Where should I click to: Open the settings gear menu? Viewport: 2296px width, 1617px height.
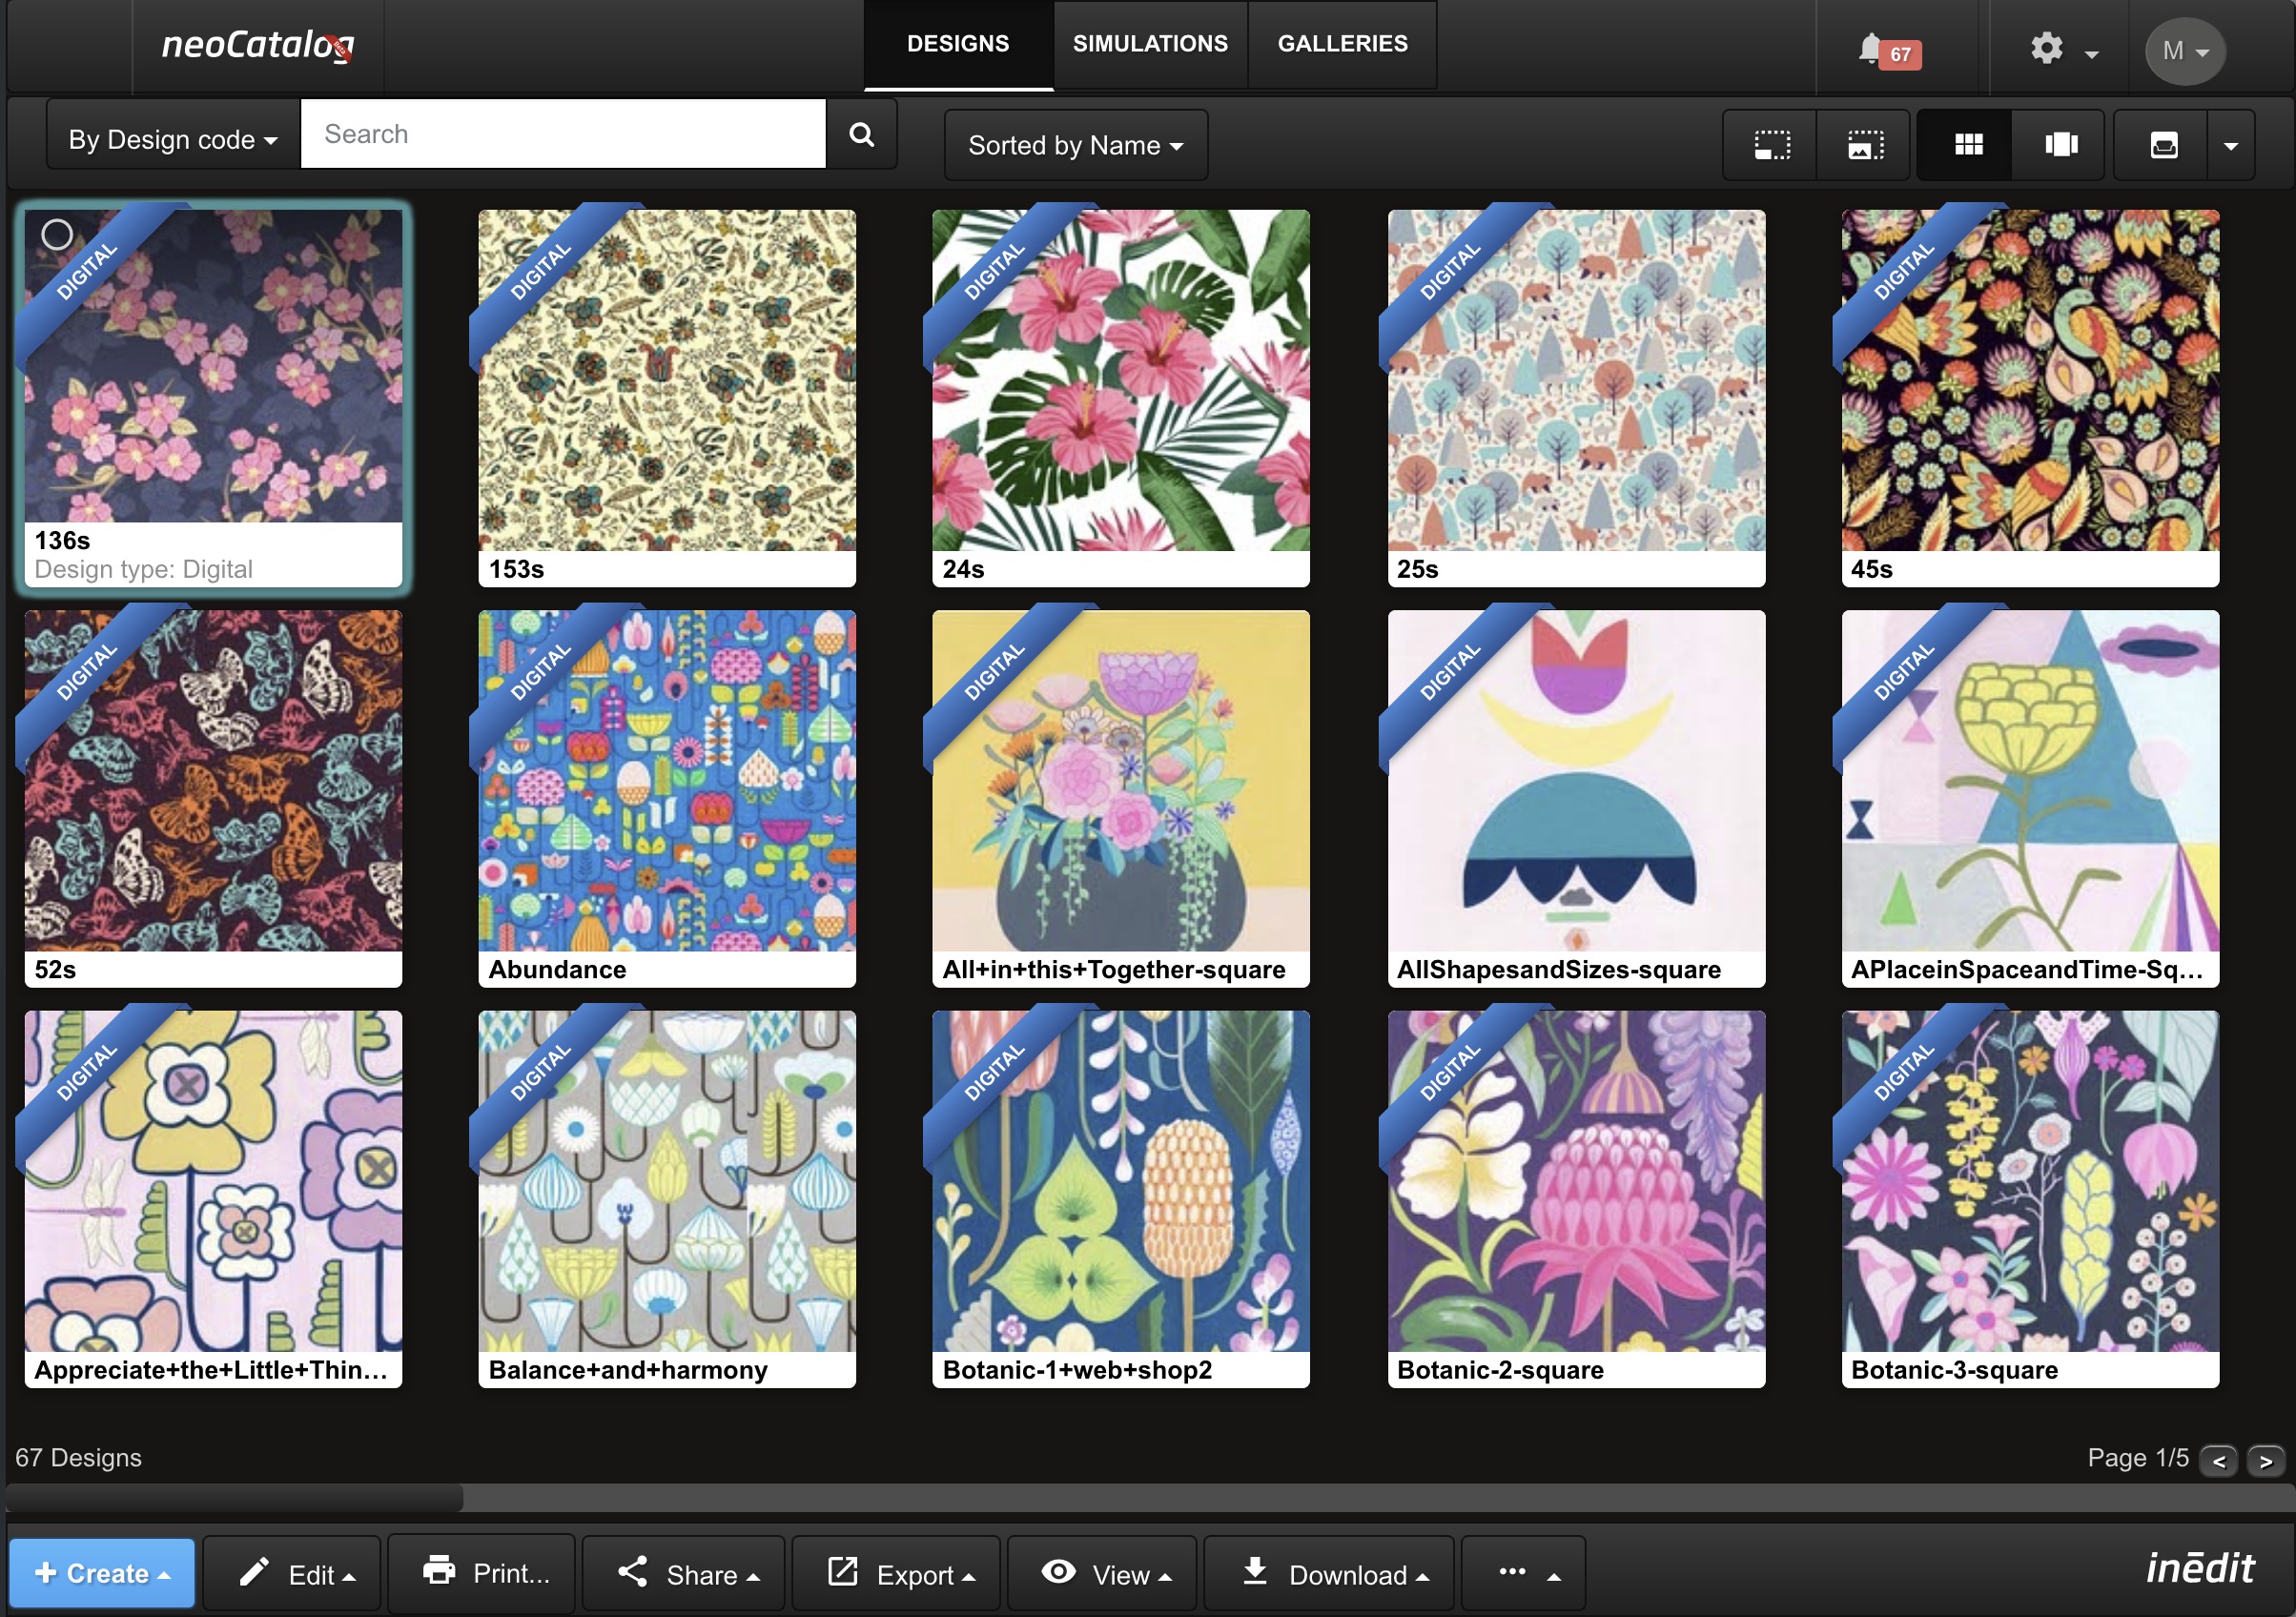coord(2046,50)
